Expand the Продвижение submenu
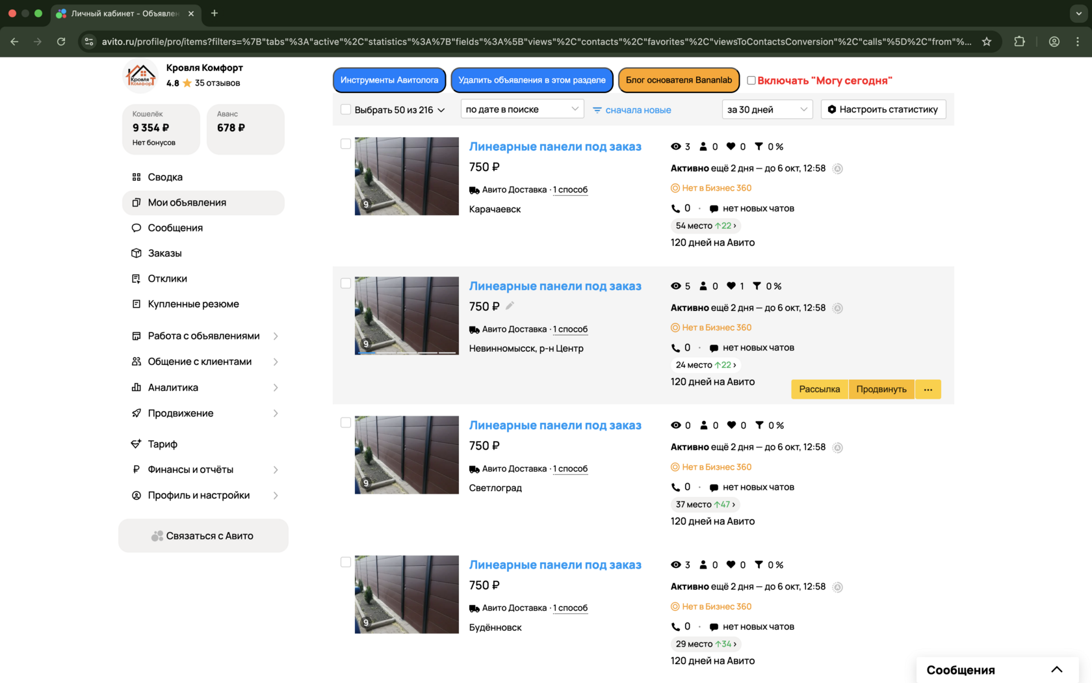This screenshot has width=1092, height=683. click(276, 413)
